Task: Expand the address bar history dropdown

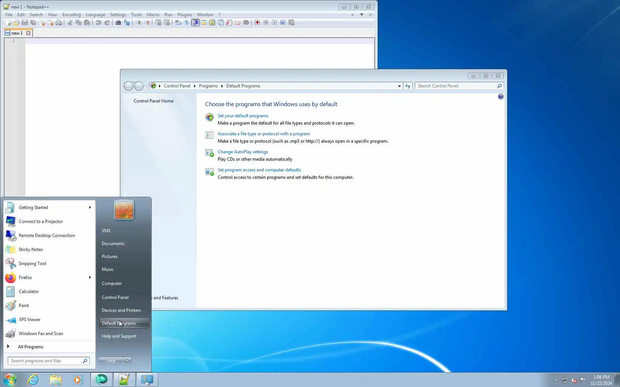Action: point(399,86)
